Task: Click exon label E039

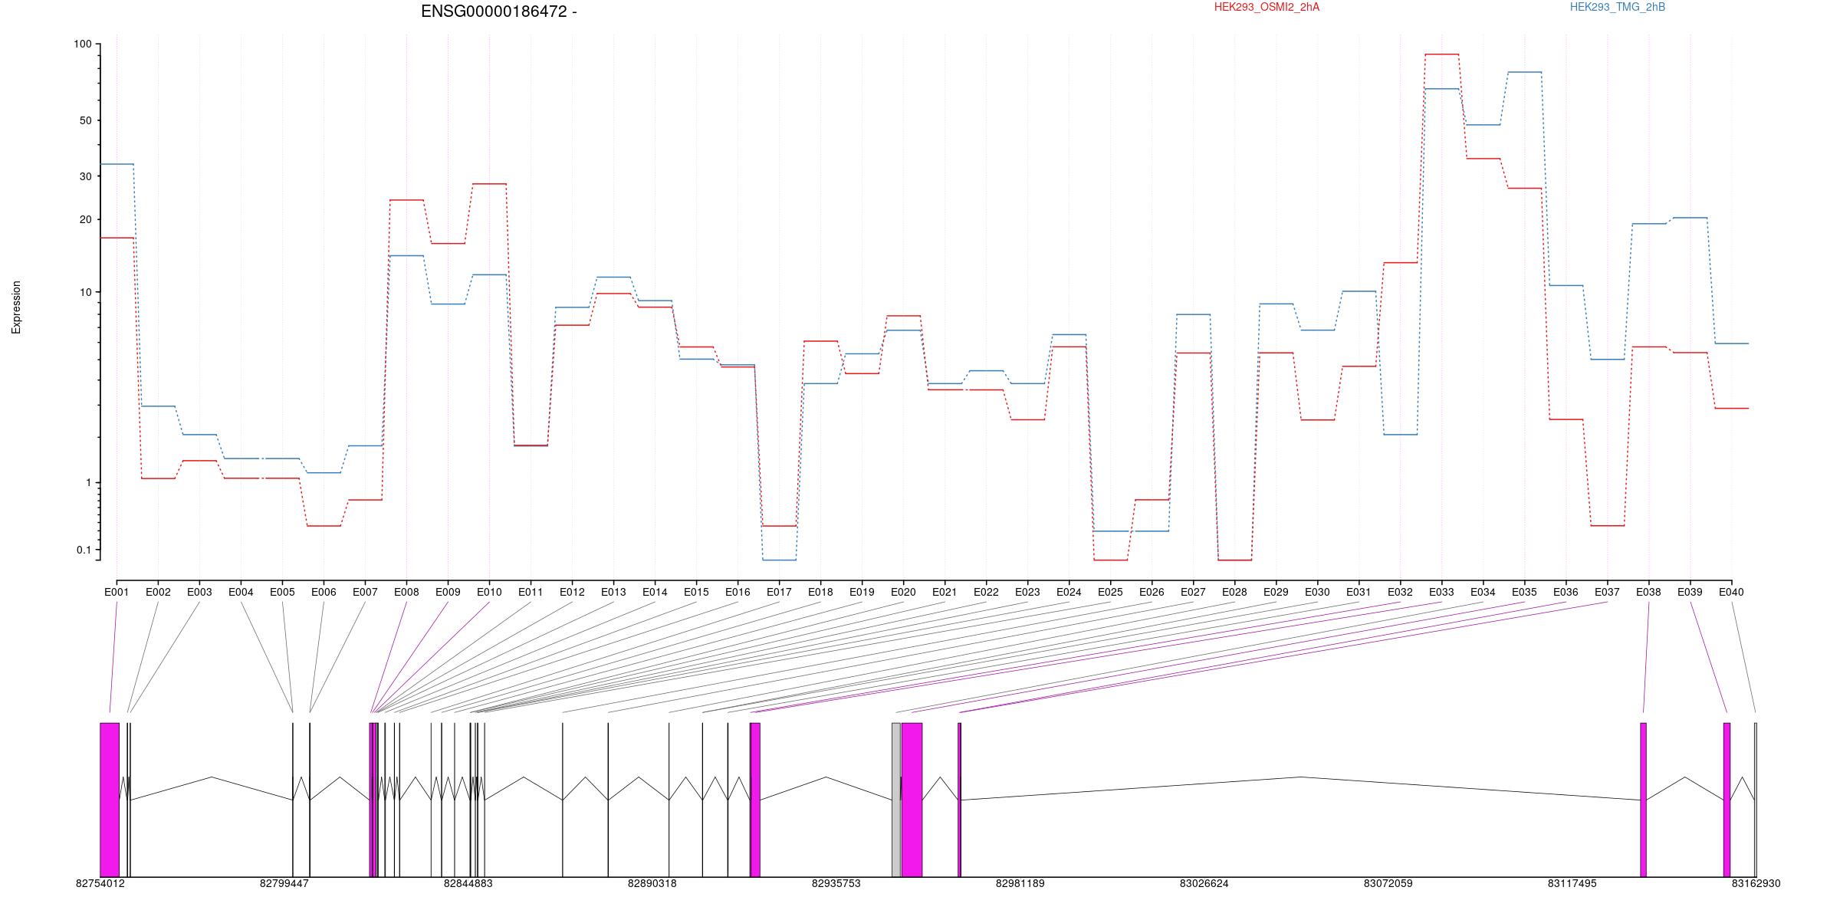Action: point(1690,592)
